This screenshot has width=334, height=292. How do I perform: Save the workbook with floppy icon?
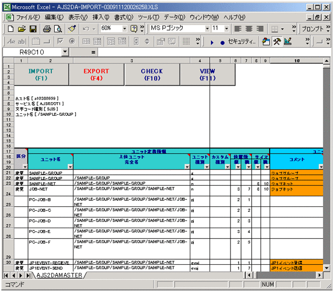[x=33, y=29]
